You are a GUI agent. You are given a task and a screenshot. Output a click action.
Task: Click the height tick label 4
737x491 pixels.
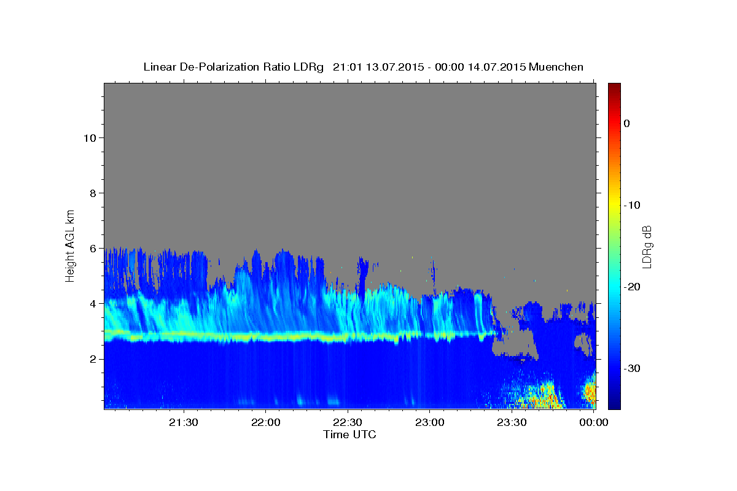(x=92, y=304)
